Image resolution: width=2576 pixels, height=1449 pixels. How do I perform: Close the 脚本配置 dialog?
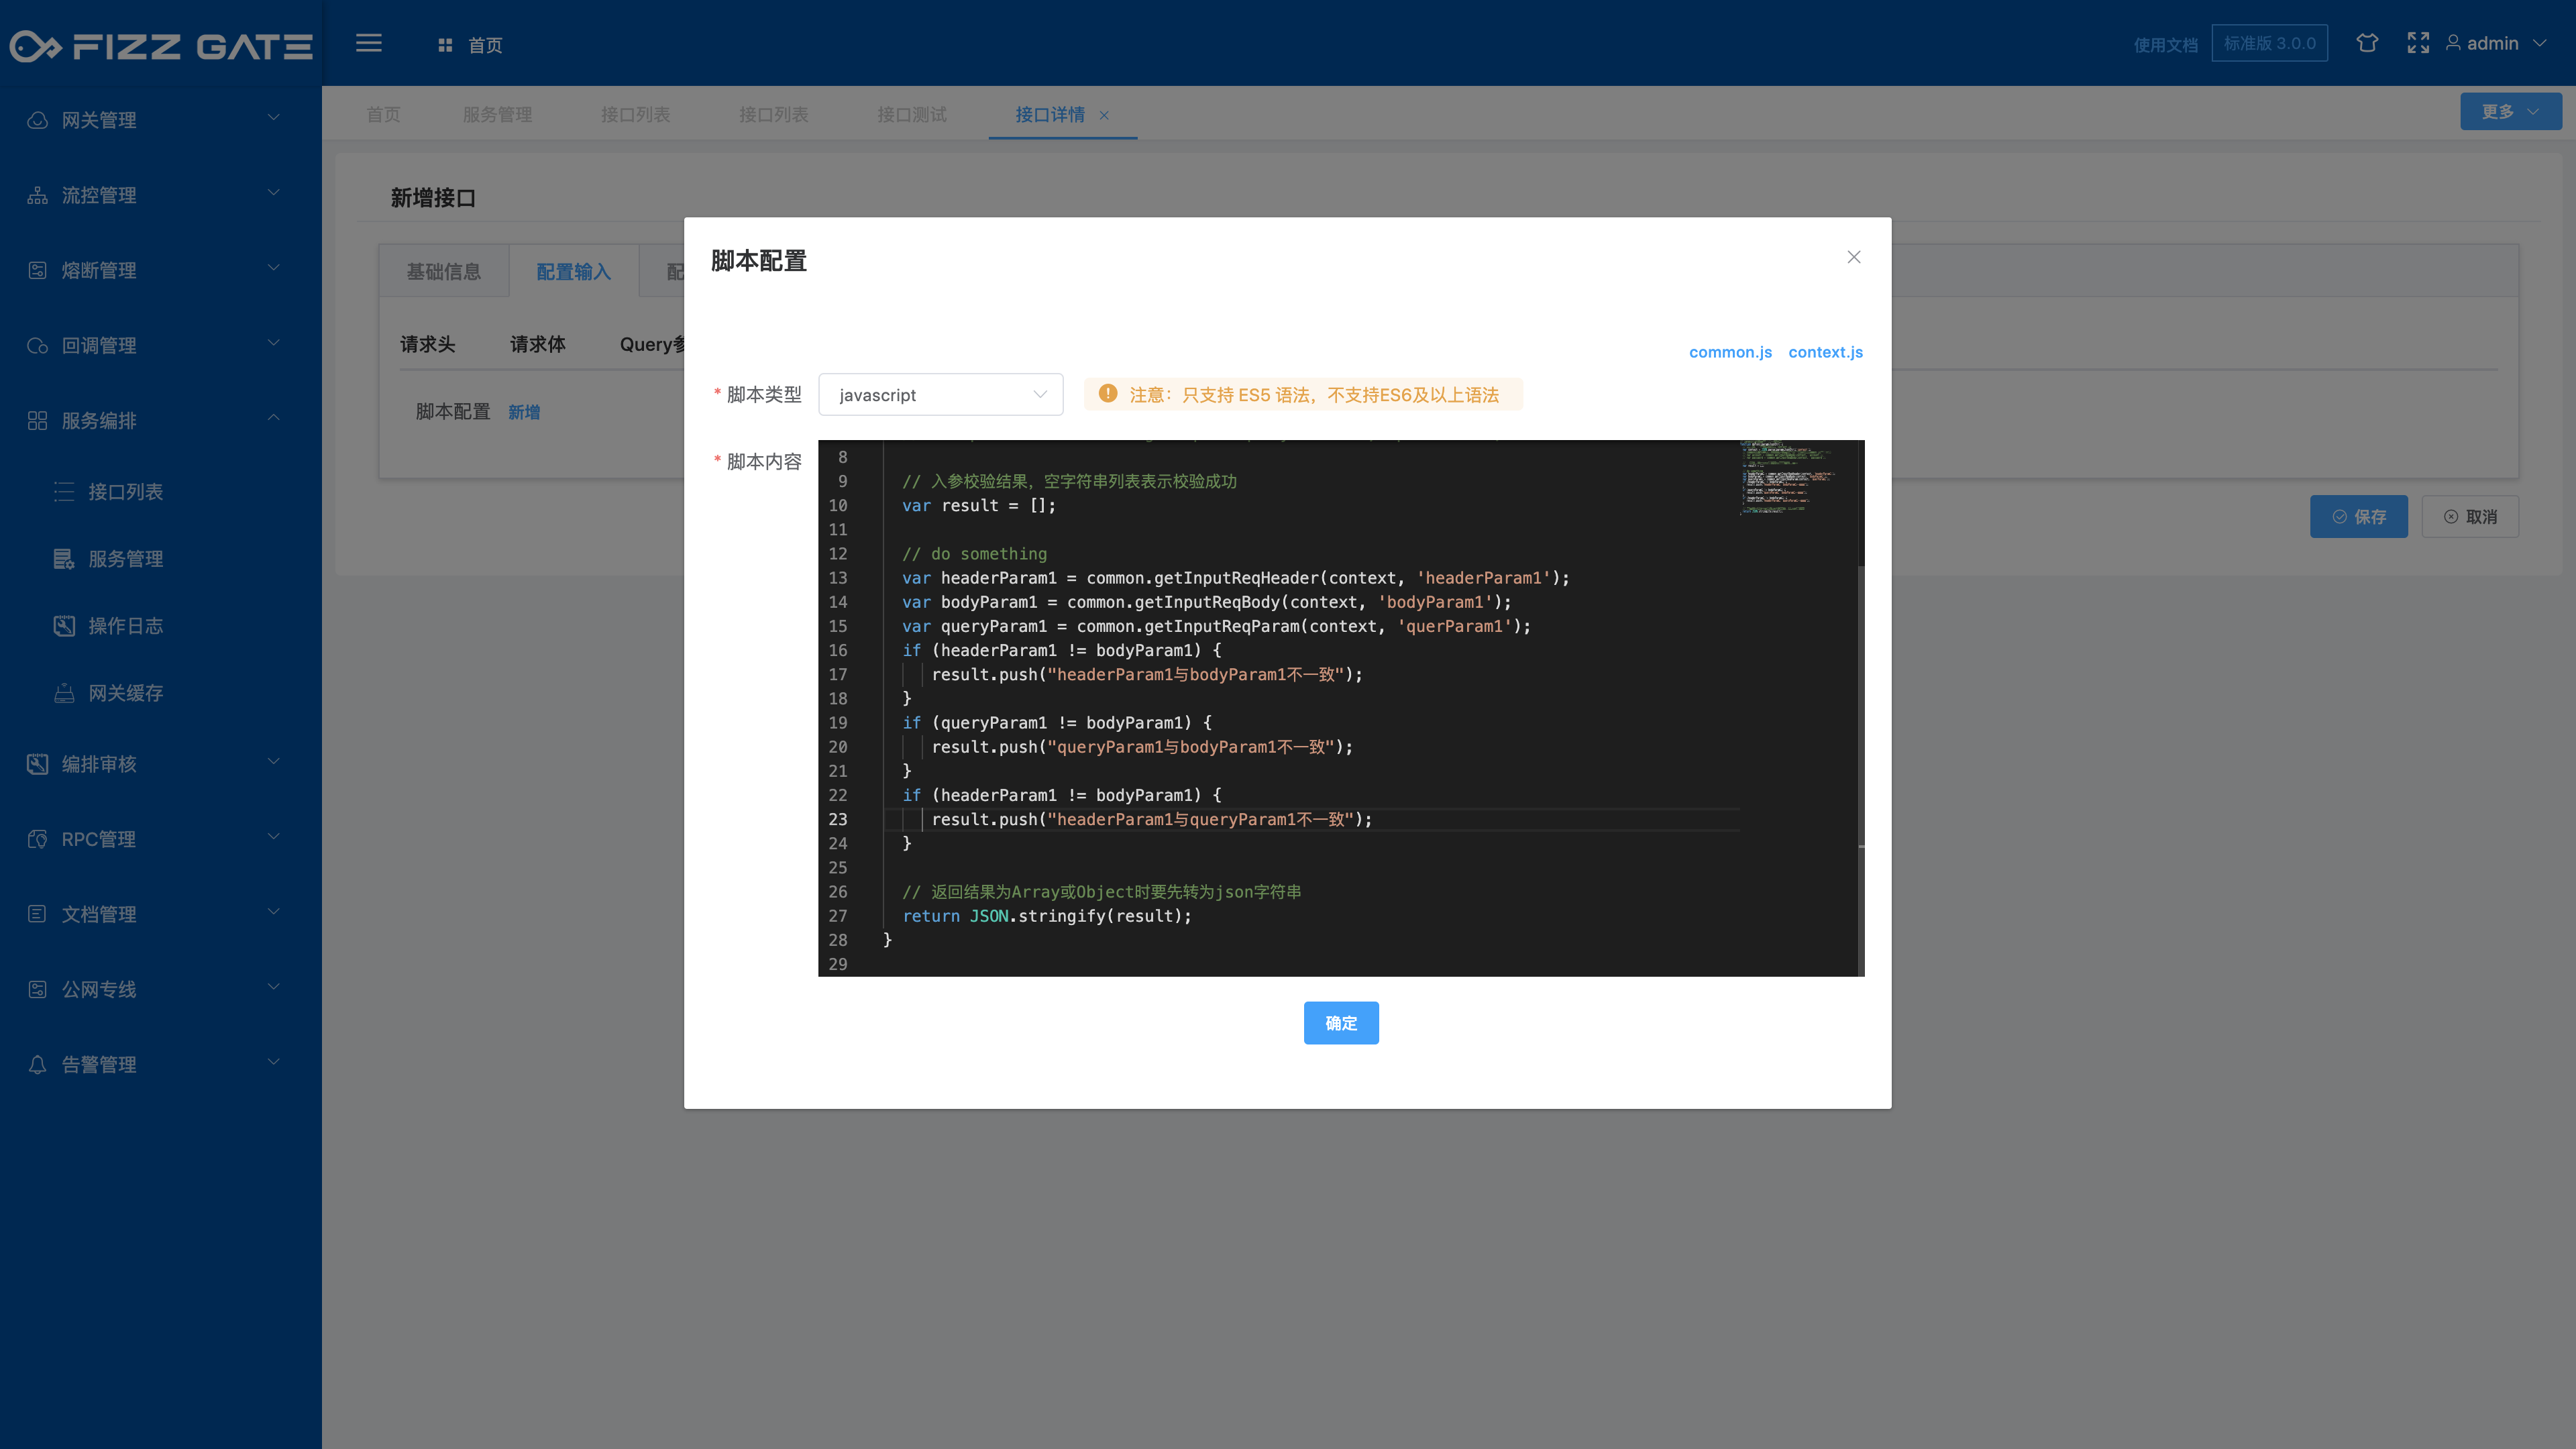[1854, 257]
